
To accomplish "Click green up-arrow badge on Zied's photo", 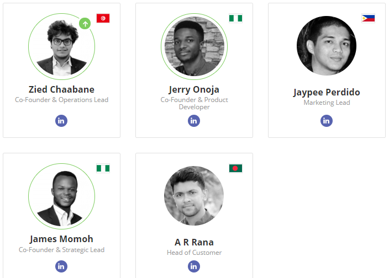I will [x=85, y=24].
